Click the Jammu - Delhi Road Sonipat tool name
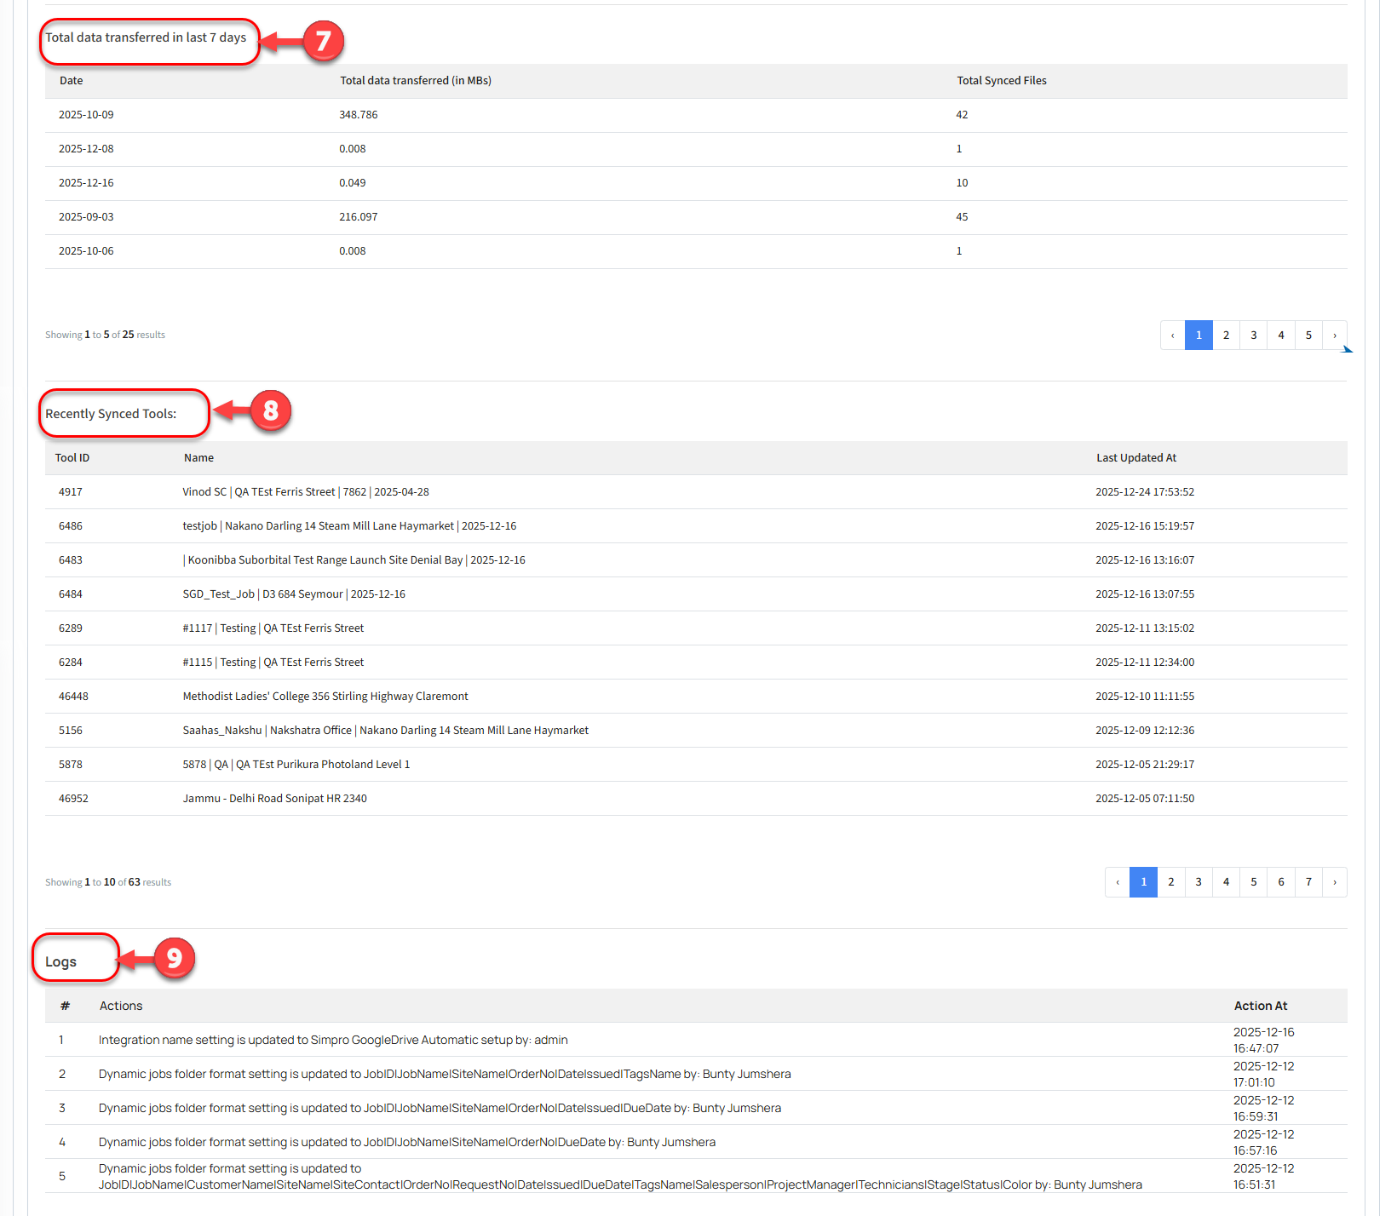 coord(274,799)
